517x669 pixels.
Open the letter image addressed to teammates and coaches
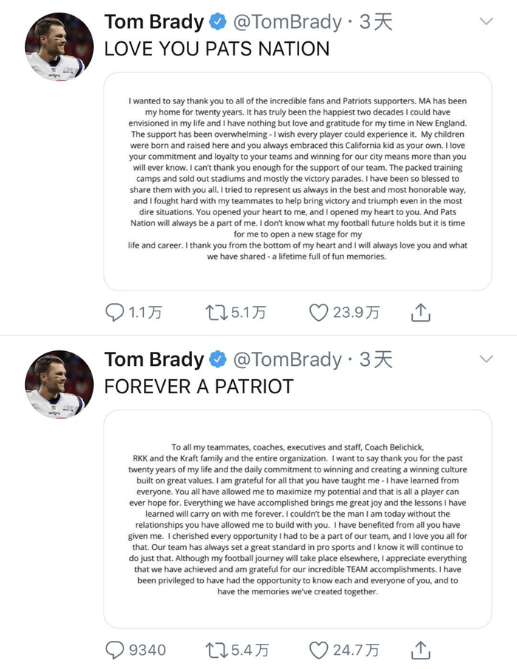coord(298,518)
